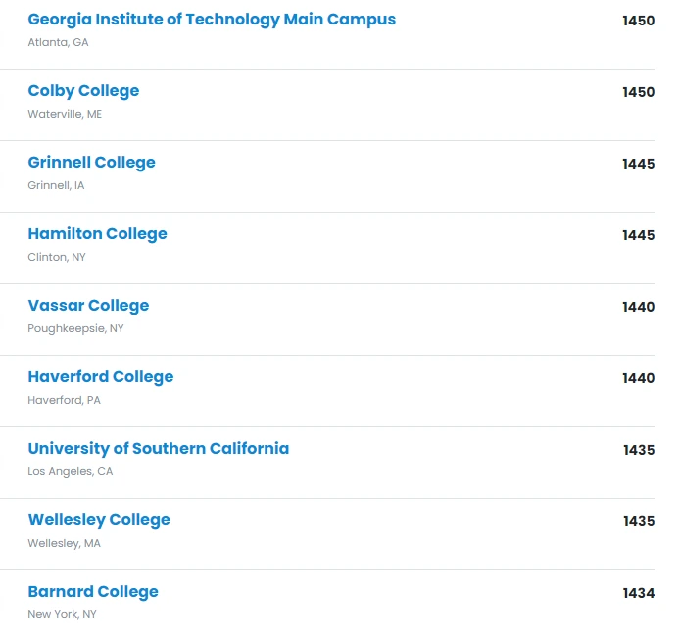Open Barnard College details
Image resolution: width=679 pixels, height=631 pixels.
coord(93,592)
